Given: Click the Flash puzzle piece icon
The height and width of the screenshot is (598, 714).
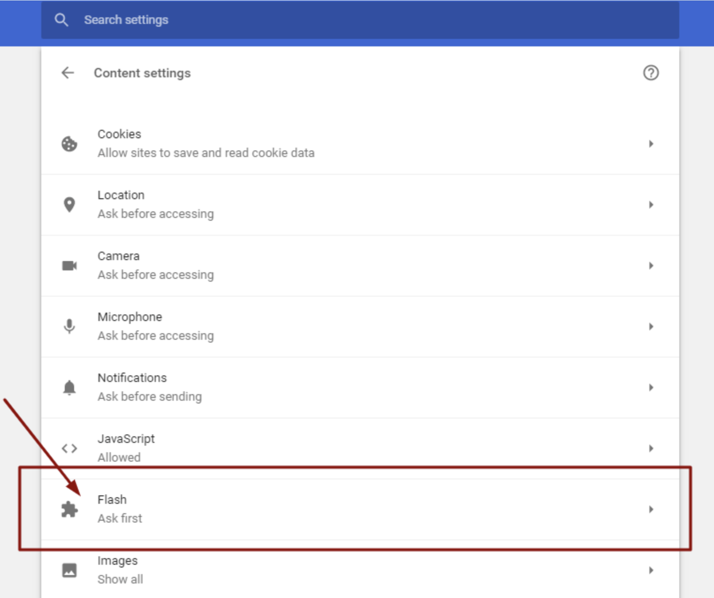Looking at the screenshot, I should (x=69, y=509).
